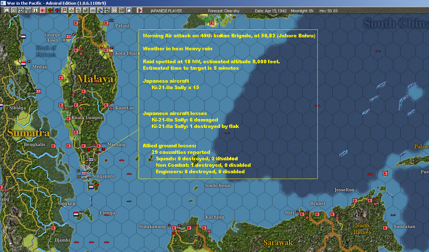Click 'Date: Apr 15, 1942' in top bar
The image size is (429, 252).
pos(271,11)
